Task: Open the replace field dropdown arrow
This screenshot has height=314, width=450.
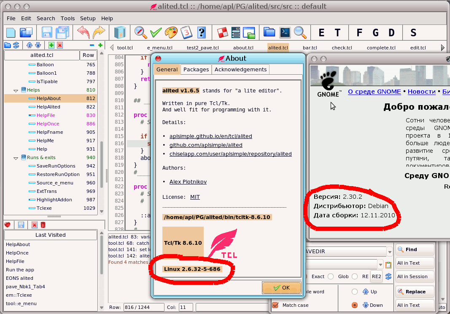Action: [x=380, y=264]
